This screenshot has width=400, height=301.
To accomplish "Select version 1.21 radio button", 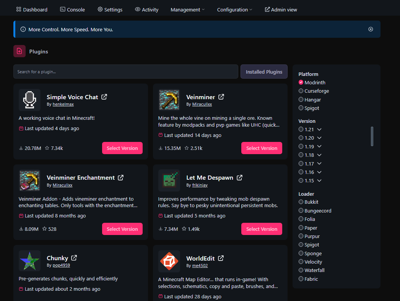I will [x=301, y=129].
